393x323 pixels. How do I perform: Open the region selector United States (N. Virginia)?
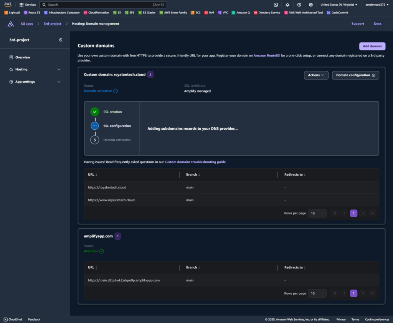(x=339, y=5)
